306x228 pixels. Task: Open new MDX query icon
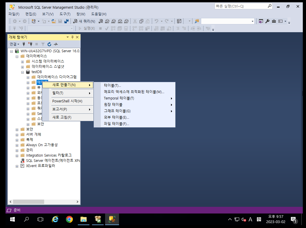point(107,21)
